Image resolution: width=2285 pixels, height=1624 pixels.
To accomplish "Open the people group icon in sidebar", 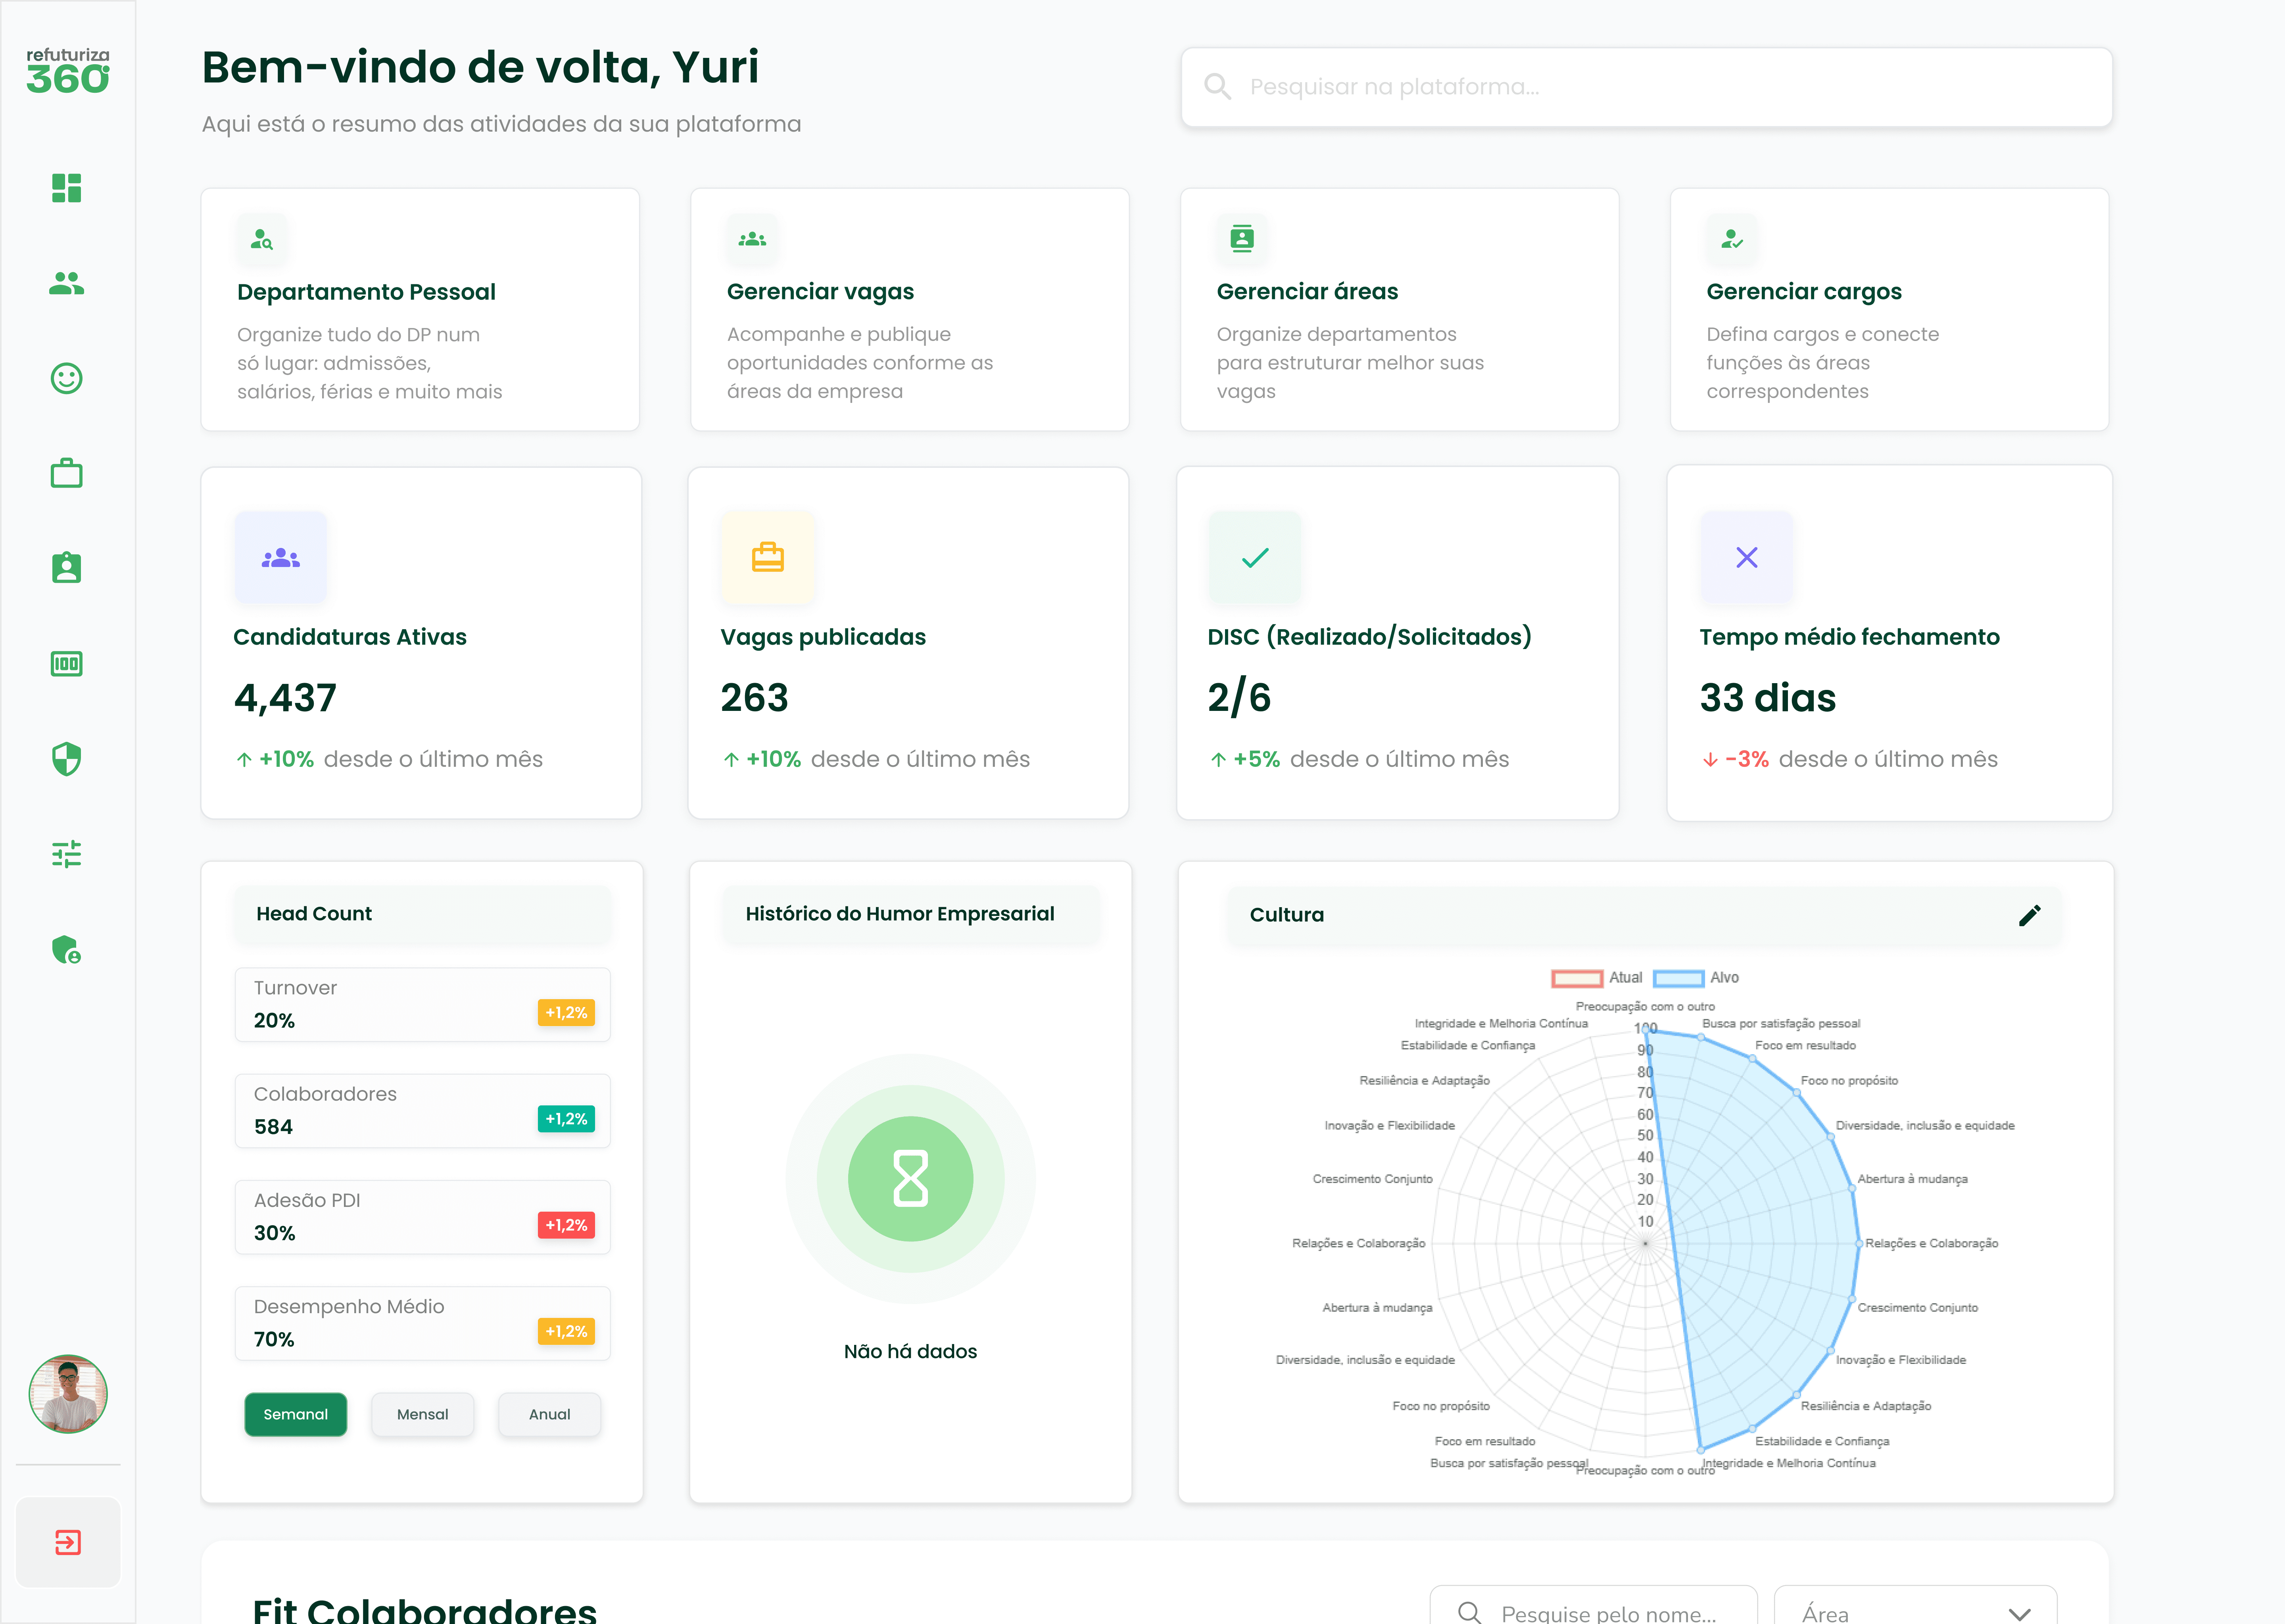I will point(66,284).
